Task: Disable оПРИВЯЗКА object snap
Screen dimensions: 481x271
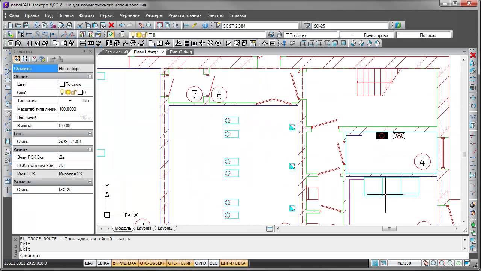Action: tap(124, 263)
